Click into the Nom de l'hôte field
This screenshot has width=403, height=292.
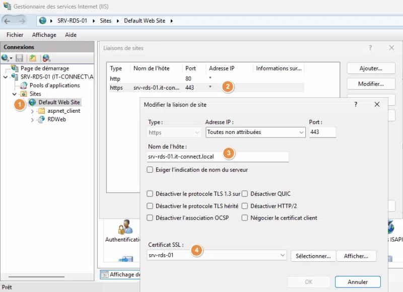pos(217,157)
